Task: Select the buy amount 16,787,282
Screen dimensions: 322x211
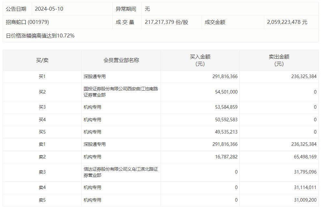Action: (226, 157)
